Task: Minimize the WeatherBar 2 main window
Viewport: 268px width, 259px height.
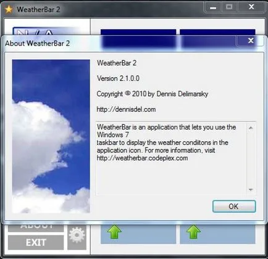Action: [213, 7]
